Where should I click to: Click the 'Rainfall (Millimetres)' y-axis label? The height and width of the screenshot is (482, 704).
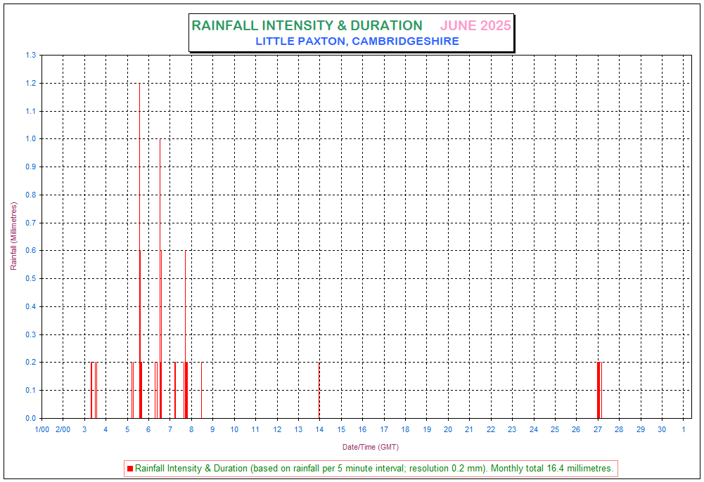click(x=13, y=236)
